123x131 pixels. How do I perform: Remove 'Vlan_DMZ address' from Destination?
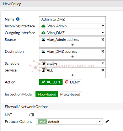(103, 52)
